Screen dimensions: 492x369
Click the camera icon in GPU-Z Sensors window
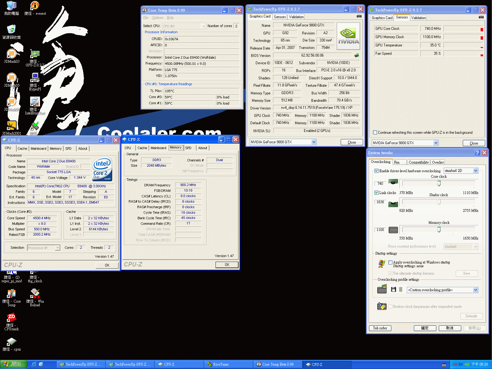[481, 17]
